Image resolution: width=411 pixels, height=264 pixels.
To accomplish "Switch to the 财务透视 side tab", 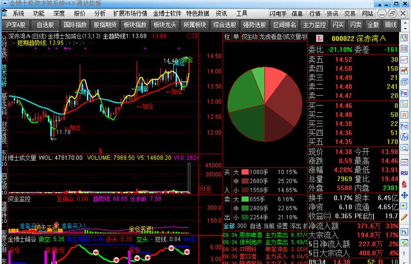I will point(5,133).
